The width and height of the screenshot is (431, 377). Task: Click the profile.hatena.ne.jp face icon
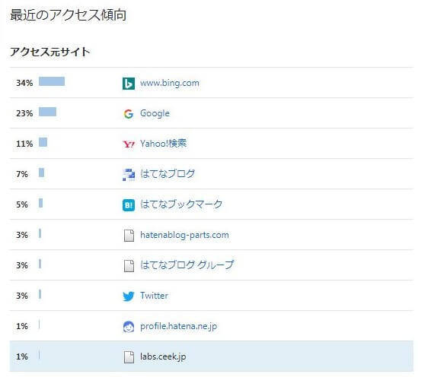click(x=129, y=327)
